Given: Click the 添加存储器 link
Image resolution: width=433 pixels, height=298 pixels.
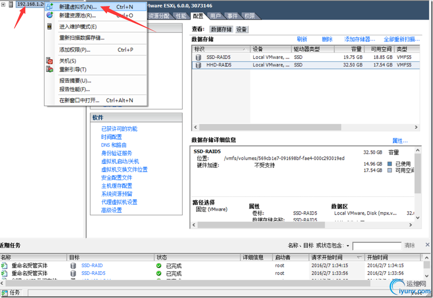Looking at the screenshot, I should (x=360, y=39).
